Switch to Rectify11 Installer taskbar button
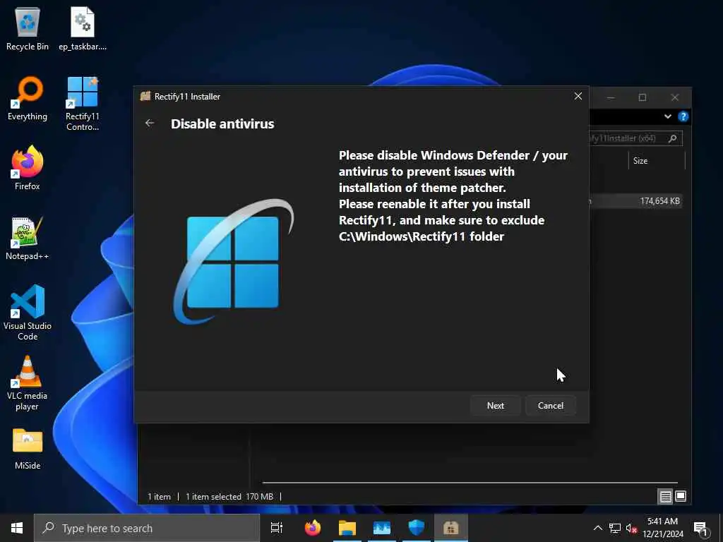The height and width of the screenshot is (542, 723). (x=451, y=528)
